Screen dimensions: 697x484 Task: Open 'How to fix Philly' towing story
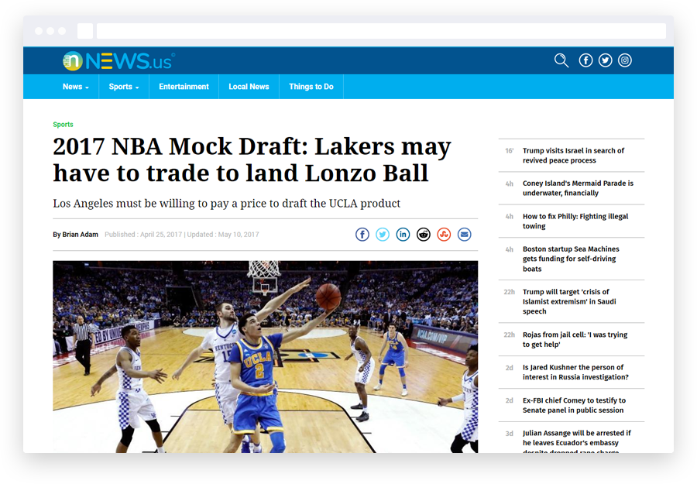point(575,221)
